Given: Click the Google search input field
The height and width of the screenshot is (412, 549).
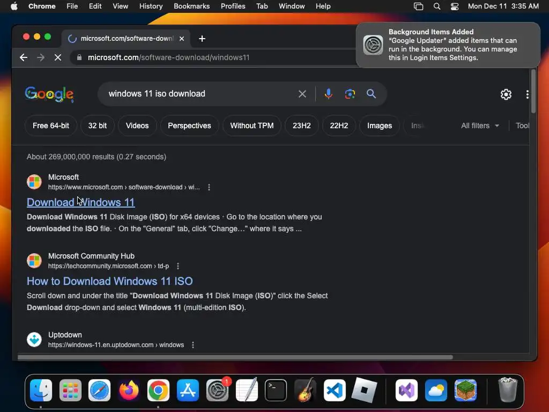Looking at the screenshot, I should click(199, 94).
